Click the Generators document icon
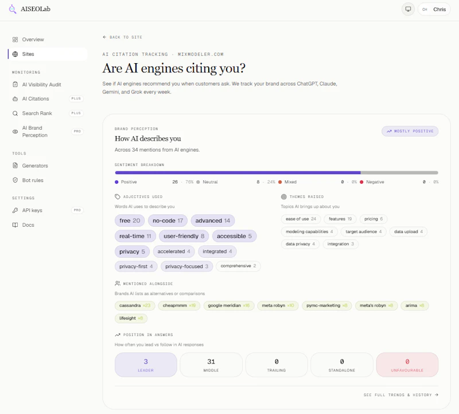 (15, 165)
